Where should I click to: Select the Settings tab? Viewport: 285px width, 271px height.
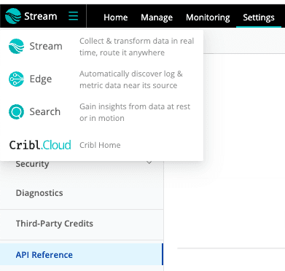pyautogui.click(x=259, y=17)
